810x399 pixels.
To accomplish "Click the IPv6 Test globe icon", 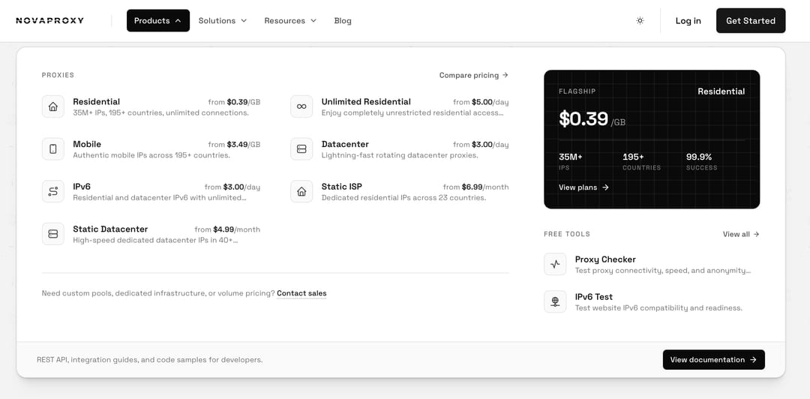I will [555, 301].
